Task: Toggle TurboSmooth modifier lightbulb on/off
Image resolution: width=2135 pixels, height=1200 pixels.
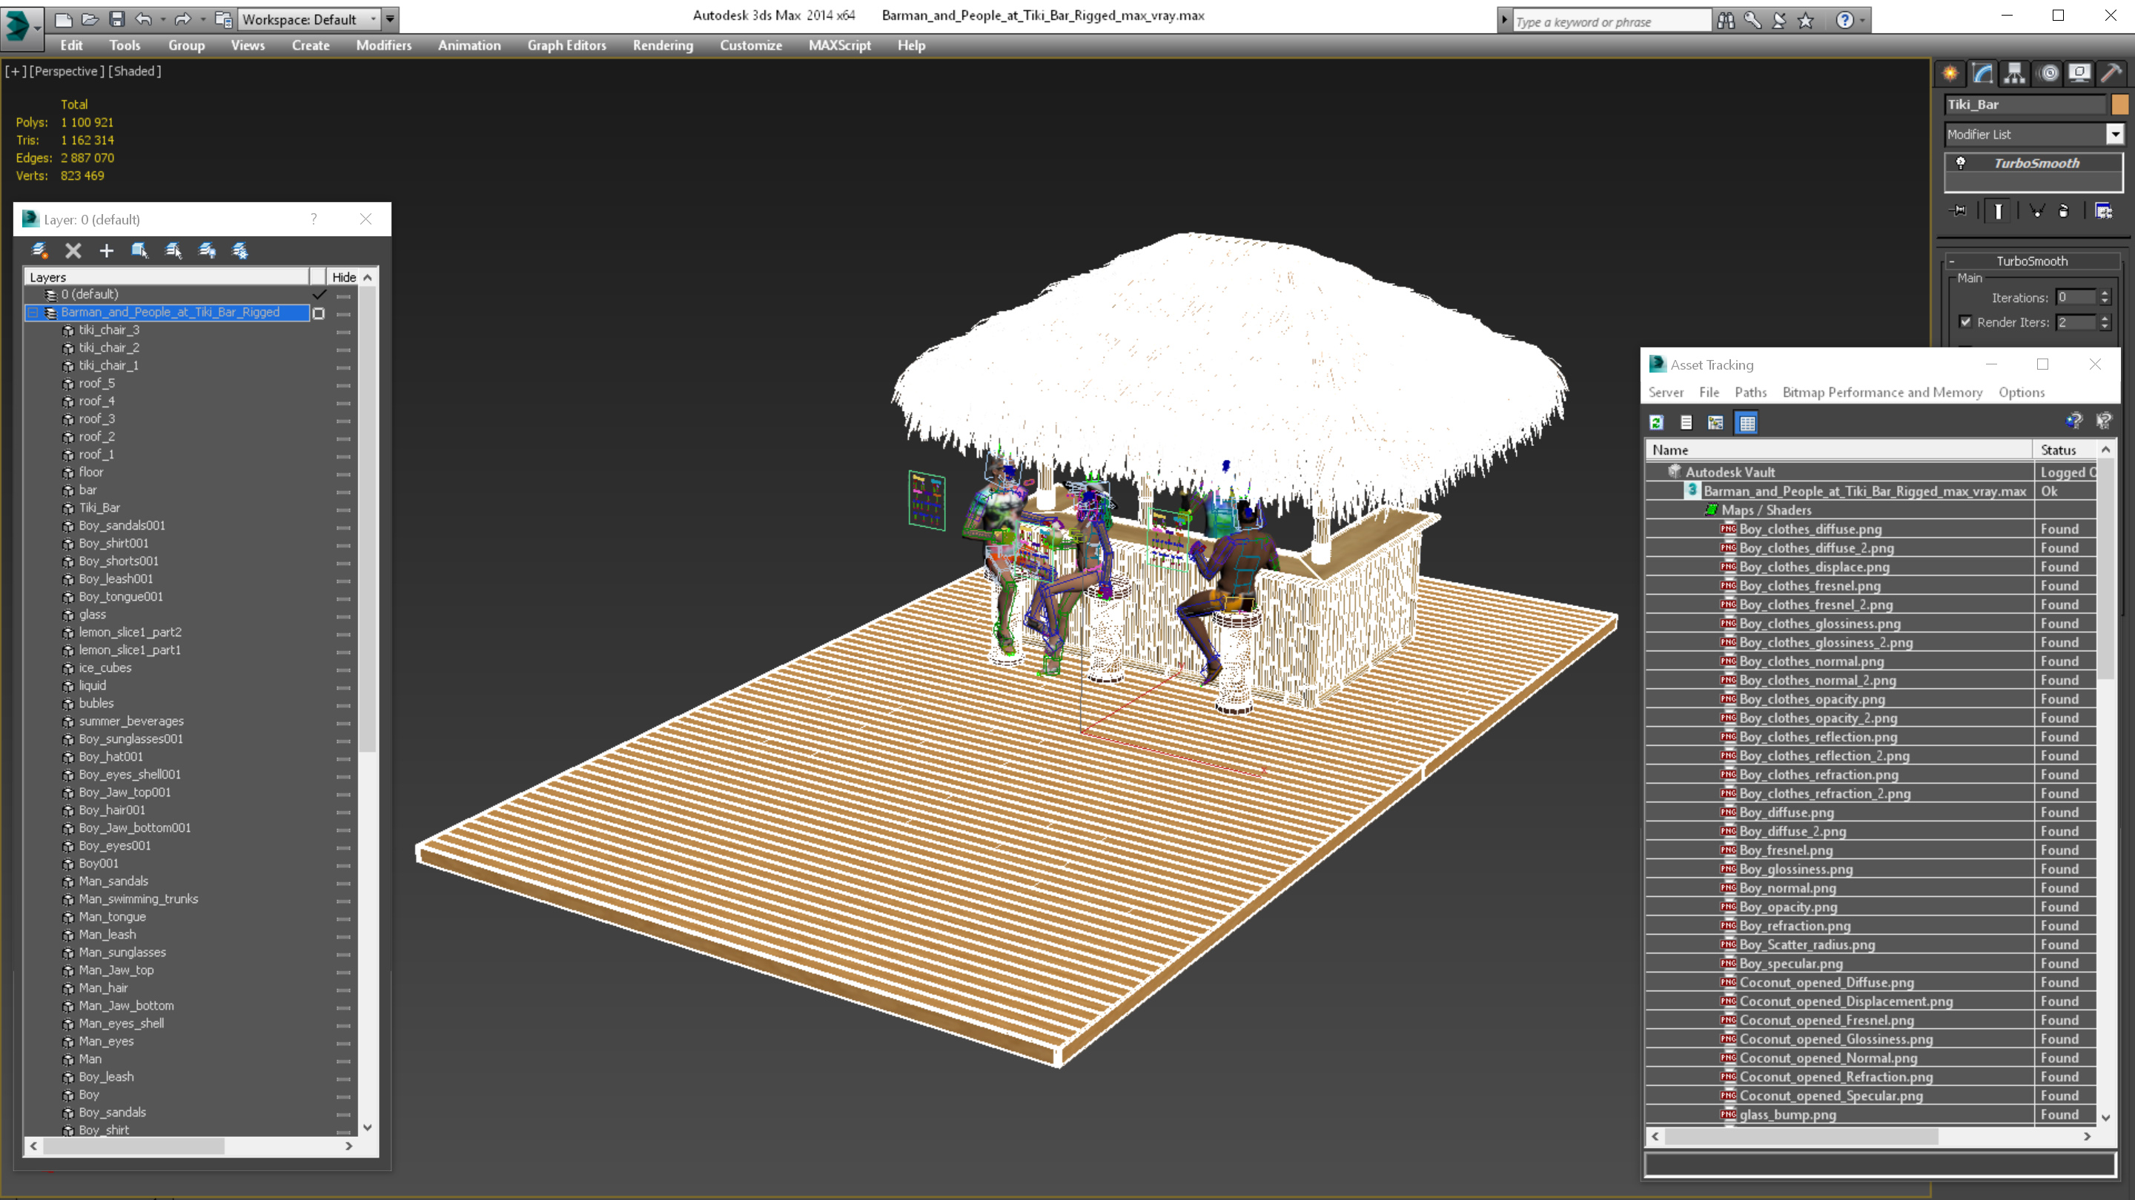Action: tap(1961, 163)
